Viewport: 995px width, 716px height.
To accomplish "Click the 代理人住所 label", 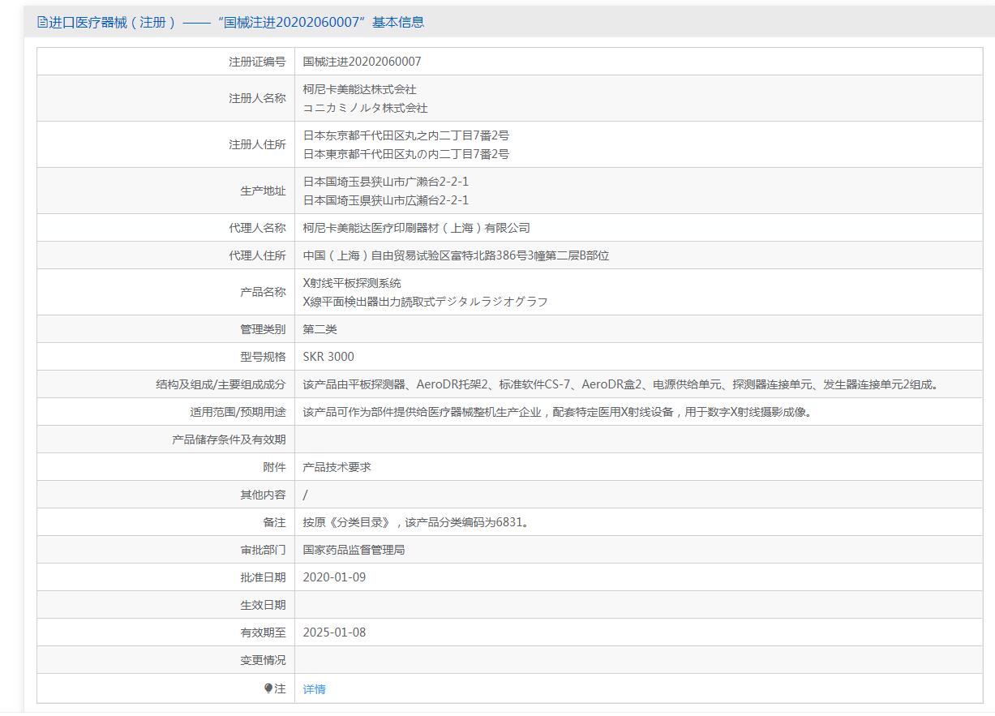I will pos(257,255).
